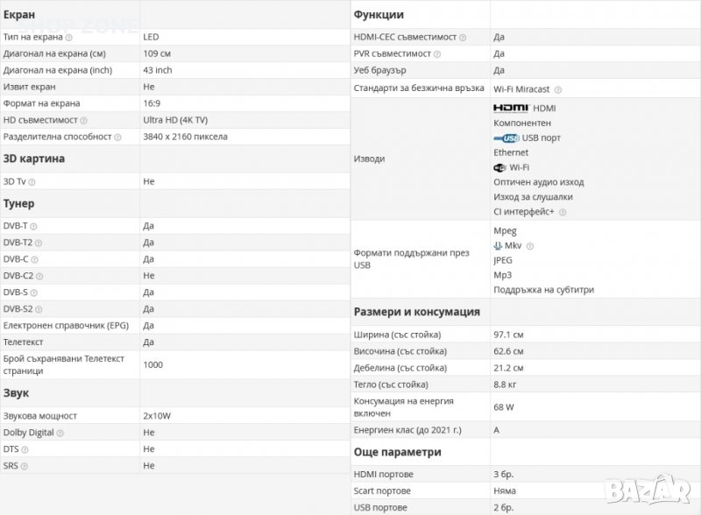Click the Wi-Fi logo in outputs list

(x=500, y=167)
